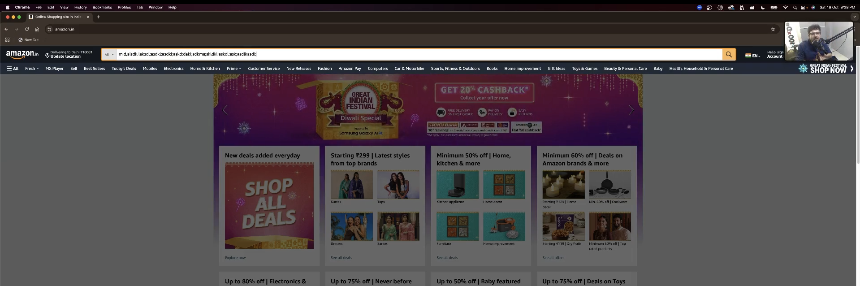Go to previous banner slide arrow
The width and height of the screenshot is (860, 286).
(225, 110)
